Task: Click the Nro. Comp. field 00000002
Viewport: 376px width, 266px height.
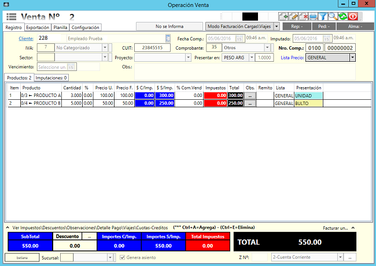Action: pyautogui.click(x=340, y=48)
